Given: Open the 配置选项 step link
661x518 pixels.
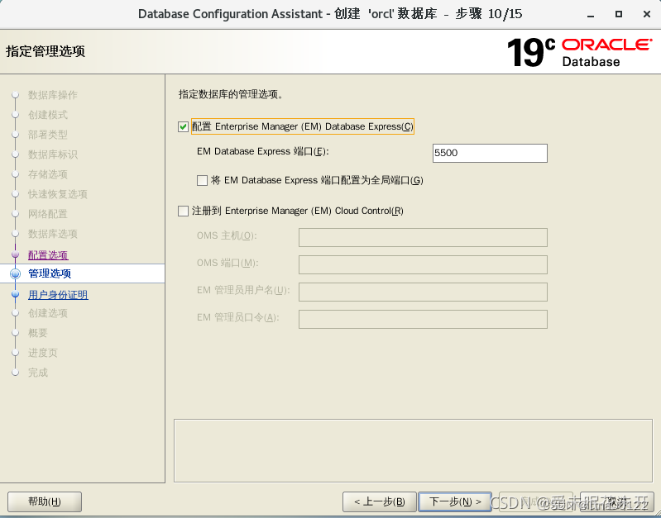Looking at the screenshot, I should click(48, 254).
